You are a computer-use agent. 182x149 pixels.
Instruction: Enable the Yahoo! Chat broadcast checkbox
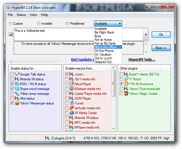click(121, 89)
